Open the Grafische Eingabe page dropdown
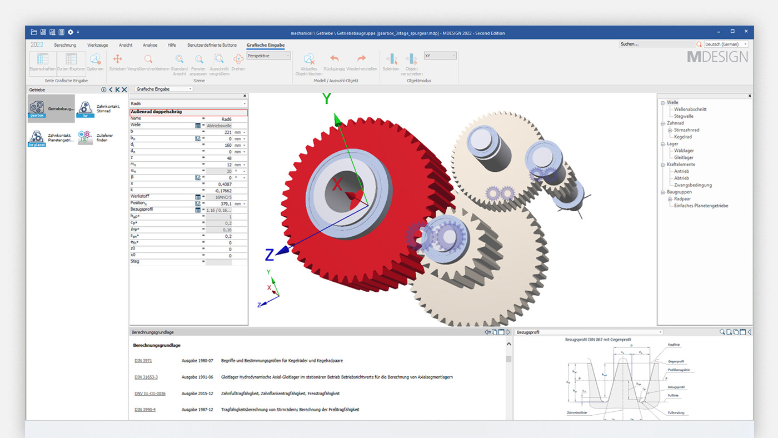 164,89
